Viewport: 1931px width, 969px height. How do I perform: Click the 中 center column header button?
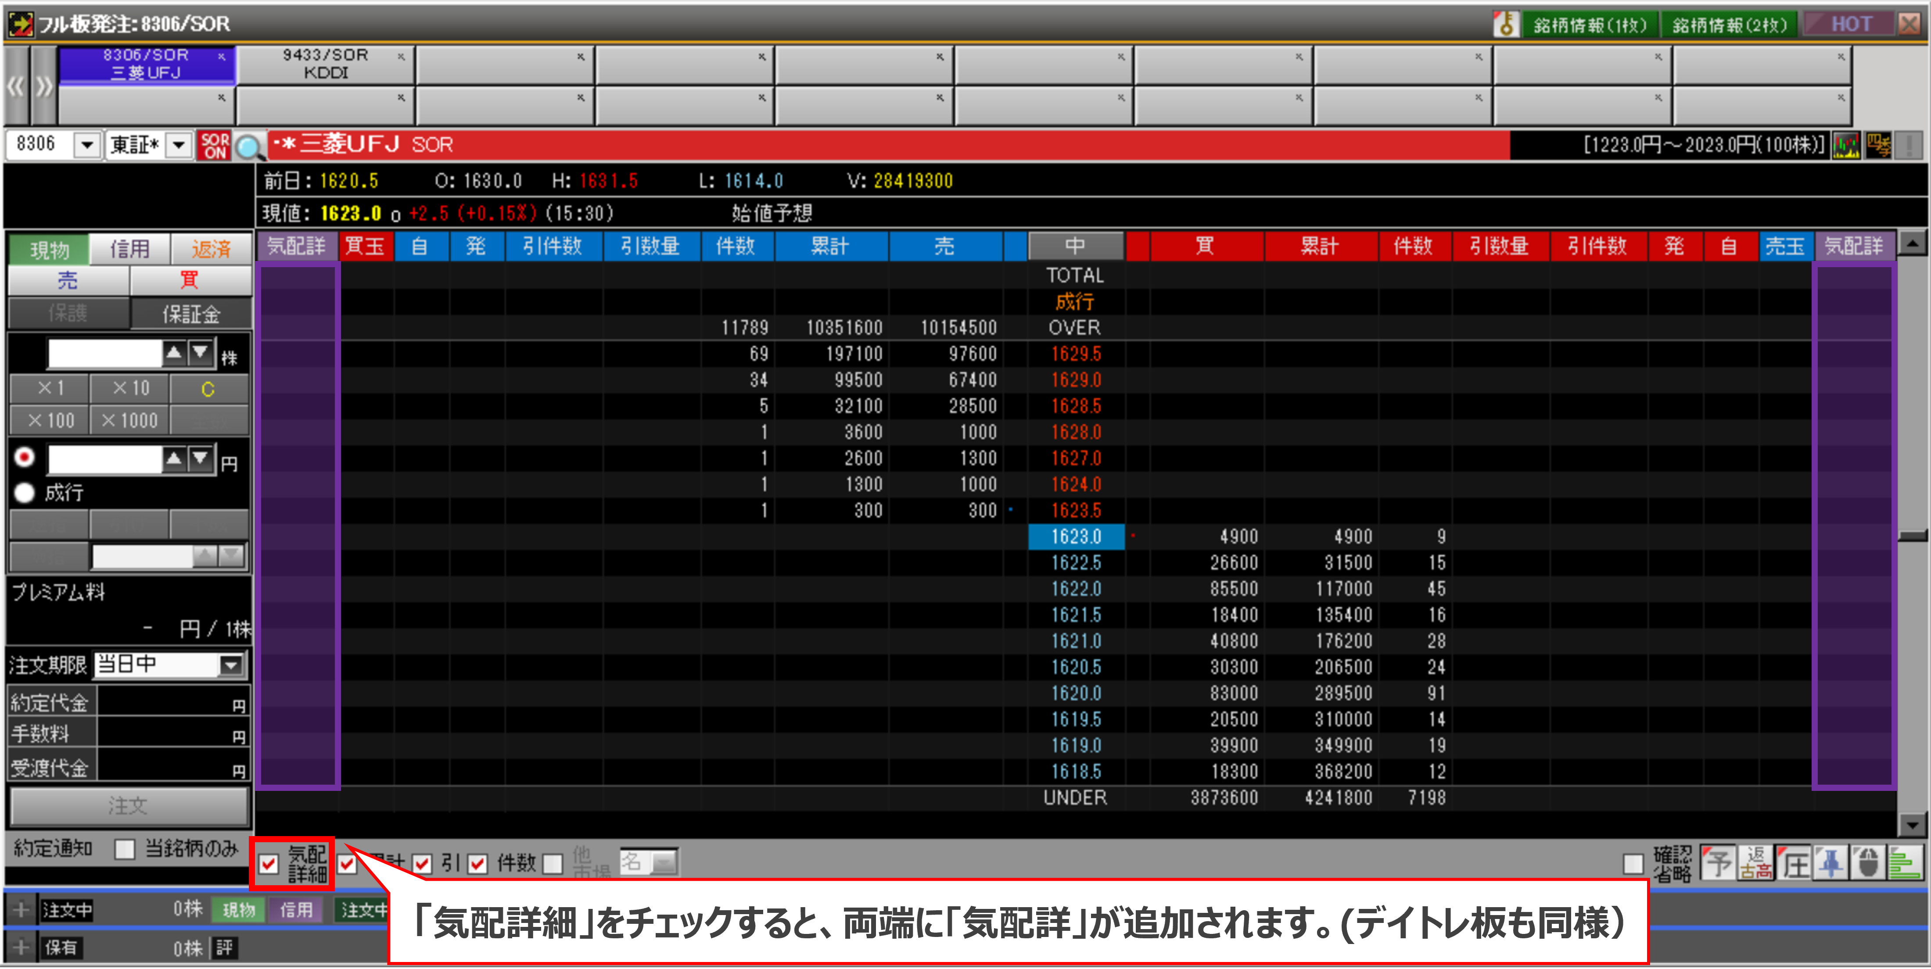click(x=1076, y=246)
